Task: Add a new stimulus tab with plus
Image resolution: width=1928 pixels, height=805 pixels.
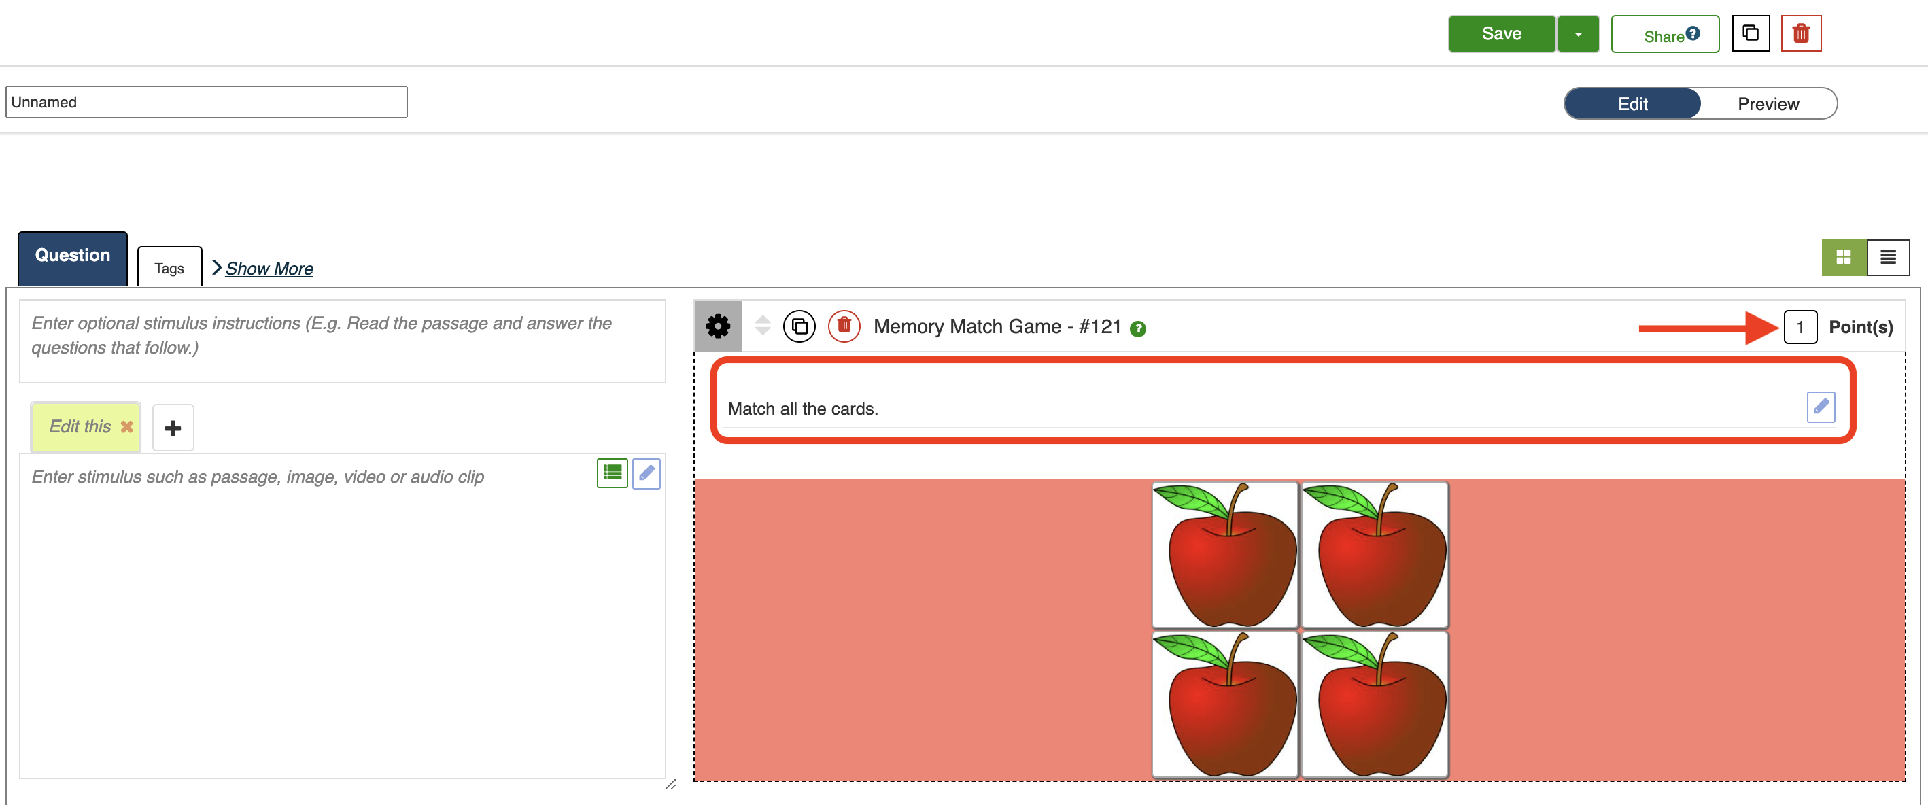Action: coord(173,428)
